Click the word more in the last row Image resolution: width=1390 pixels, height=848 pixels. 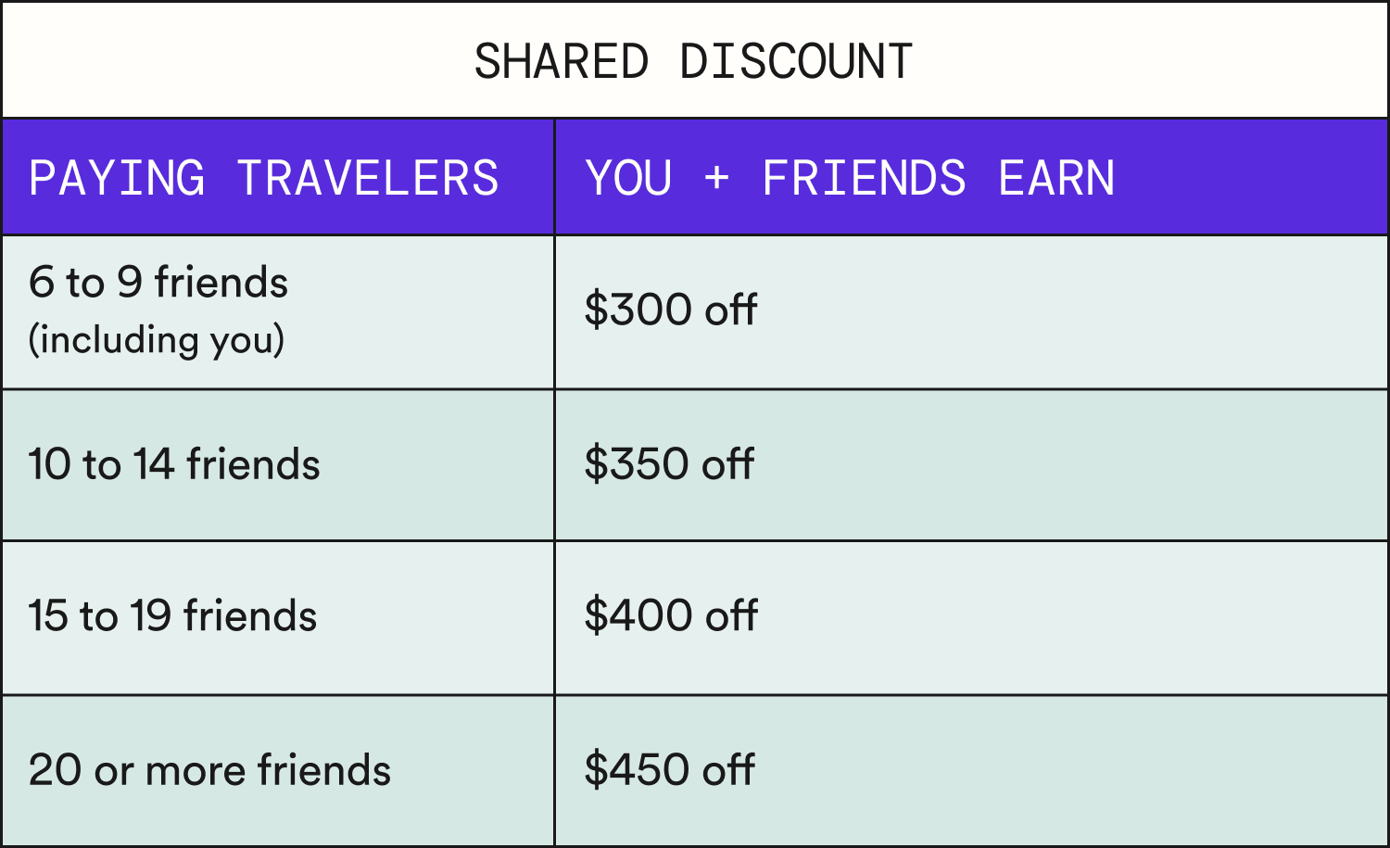coord(195,771)
